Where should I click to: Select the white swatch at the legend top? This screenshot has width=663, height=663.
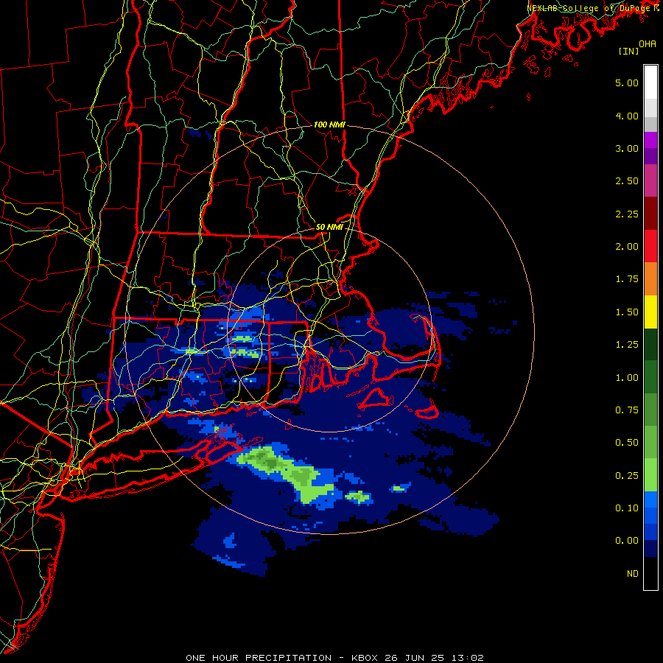click(x=650, y=83)
